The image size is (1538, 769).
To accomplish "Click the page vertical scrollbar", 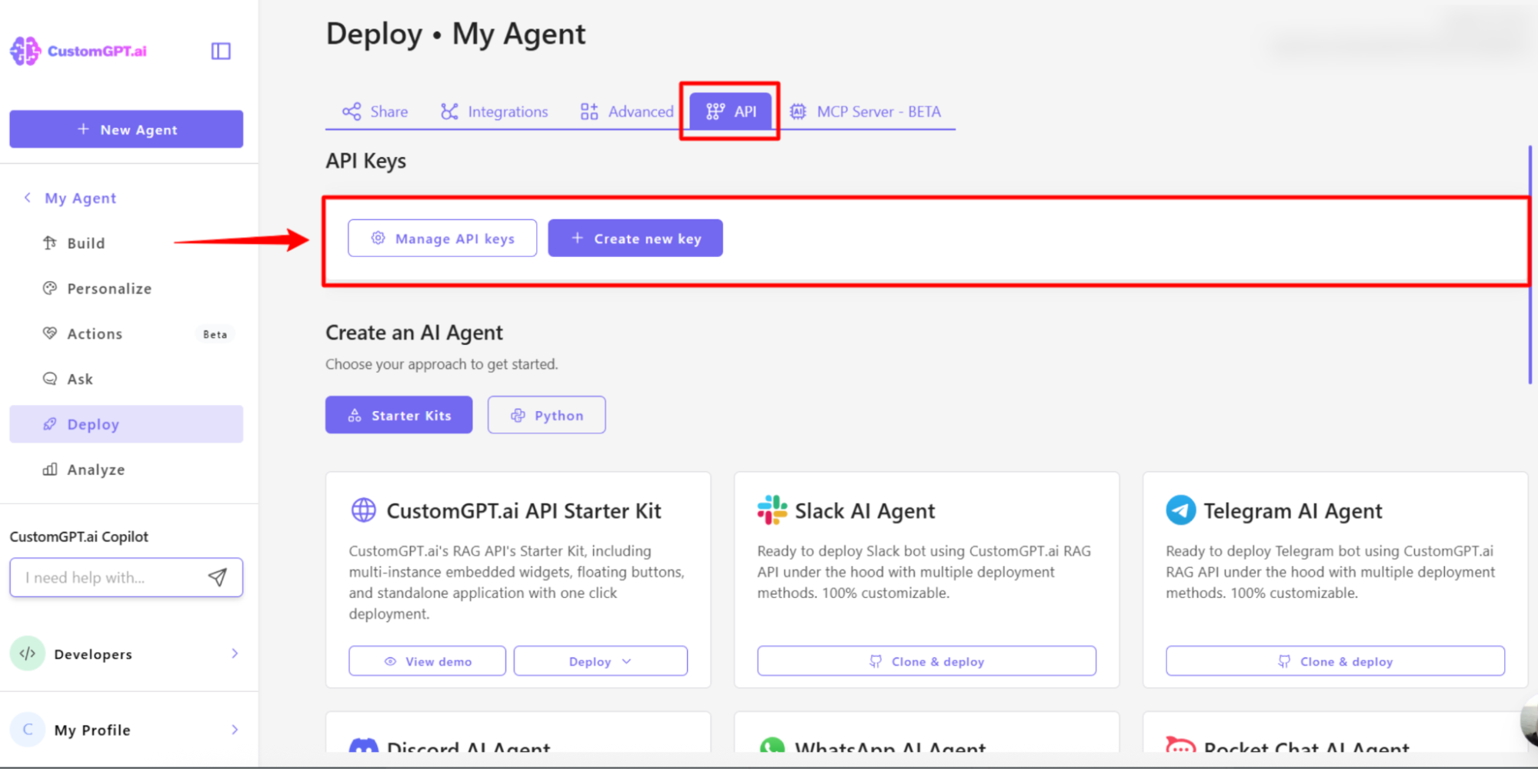I will coord(1530,265).
